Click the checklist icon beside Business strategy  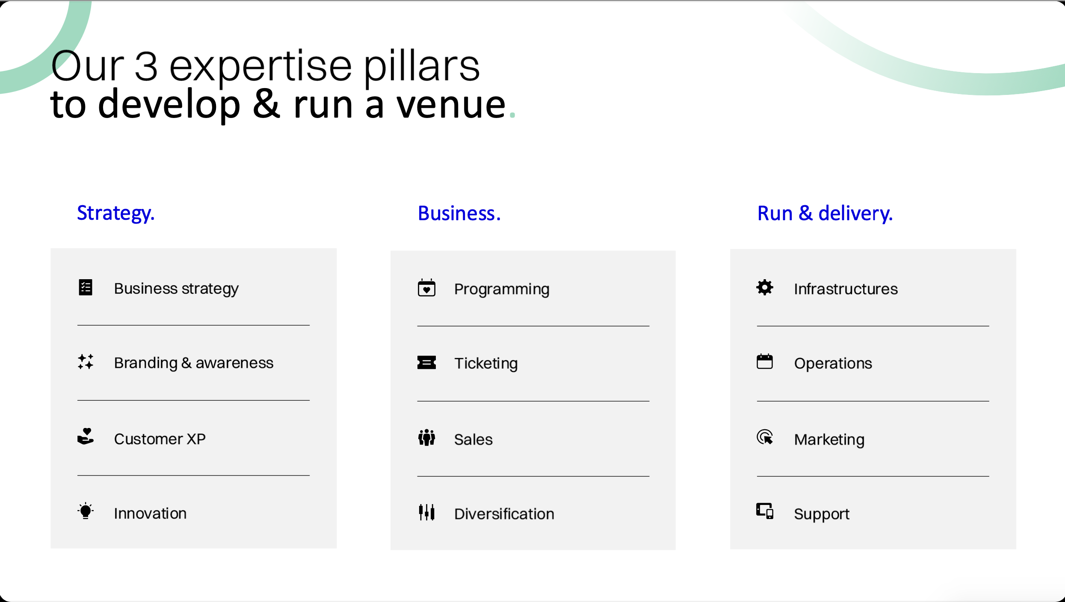(86, 287)
